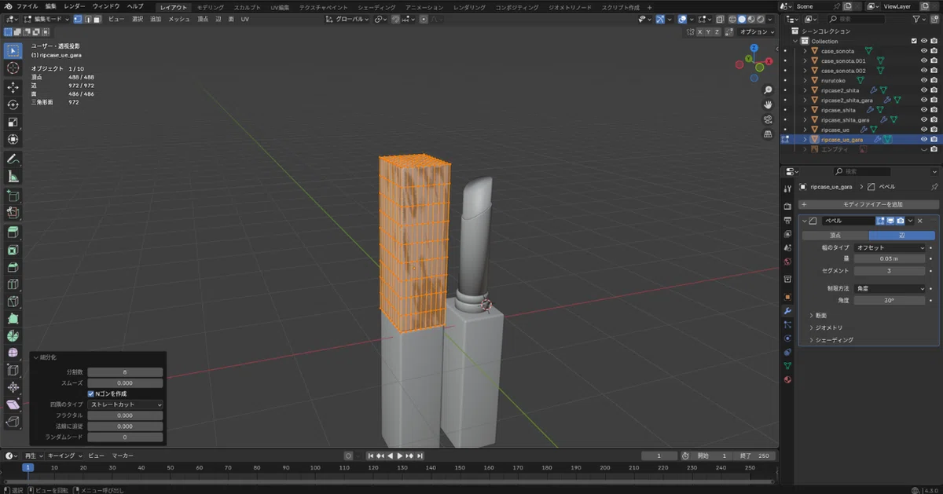Viewport: 943px width, 494px height.
Task: Open the オプション dropdown in viewport header
Action: pos(756,31)
